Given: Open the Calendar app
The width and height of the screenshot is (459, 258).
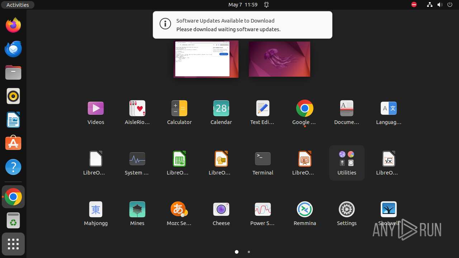Looking at the screenshot, I should coord(221,113).
